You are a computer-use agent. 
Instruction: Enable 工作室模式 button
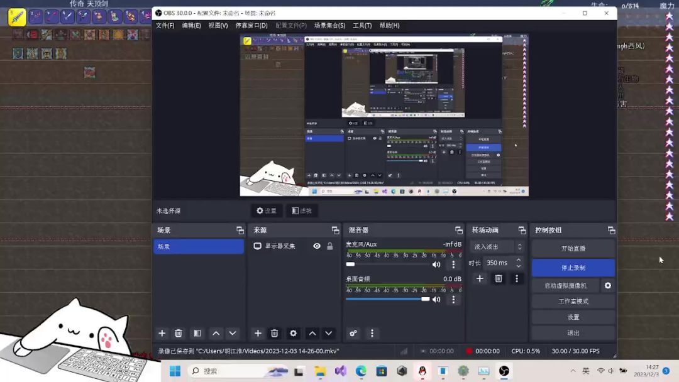(x=573, y=301)
